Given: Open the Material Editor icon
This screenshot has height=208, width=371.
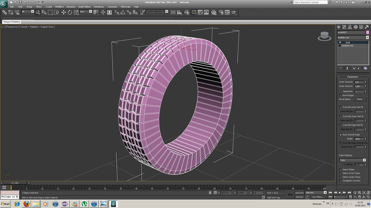Looking at the screenshot, I should (214, 12).
